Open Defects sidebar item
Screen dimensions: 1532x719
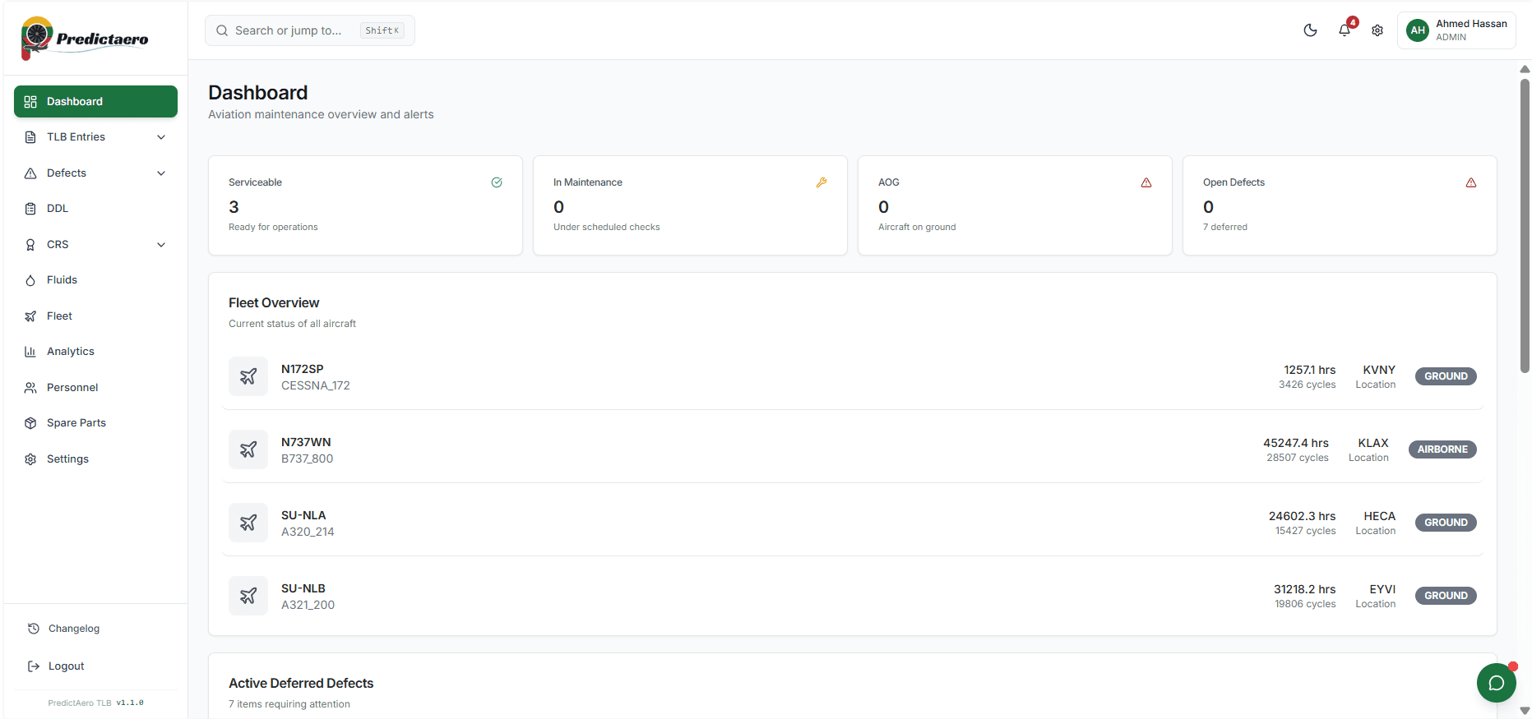(x=95, y=173)
